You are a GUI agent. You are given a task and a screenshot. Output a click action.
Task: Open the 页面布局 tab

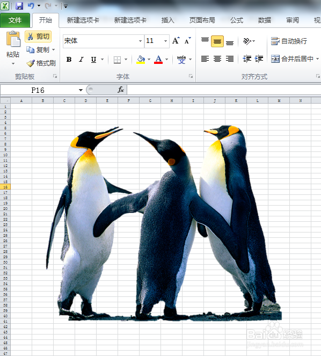[x=202, y=20]
